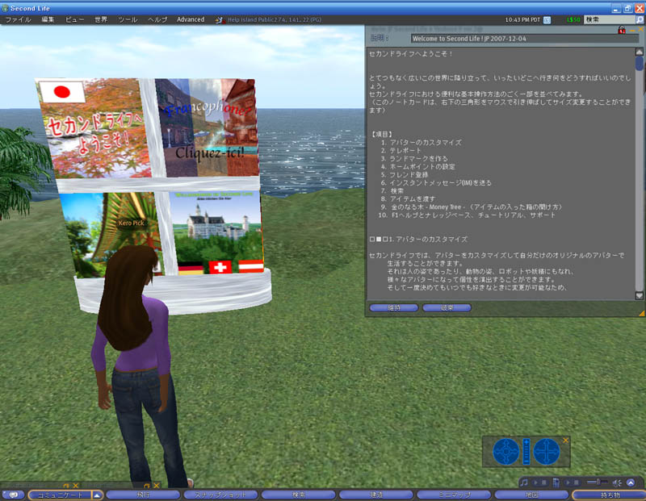Open the コミュニケート button
Image resolution: width=646 pixels, height=501 pixels.
point(60,495)
